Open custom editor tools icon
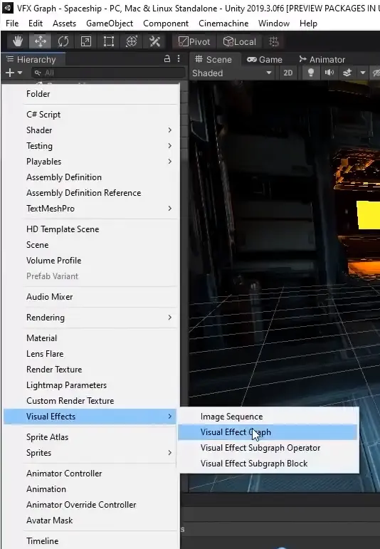 [154, 42]
